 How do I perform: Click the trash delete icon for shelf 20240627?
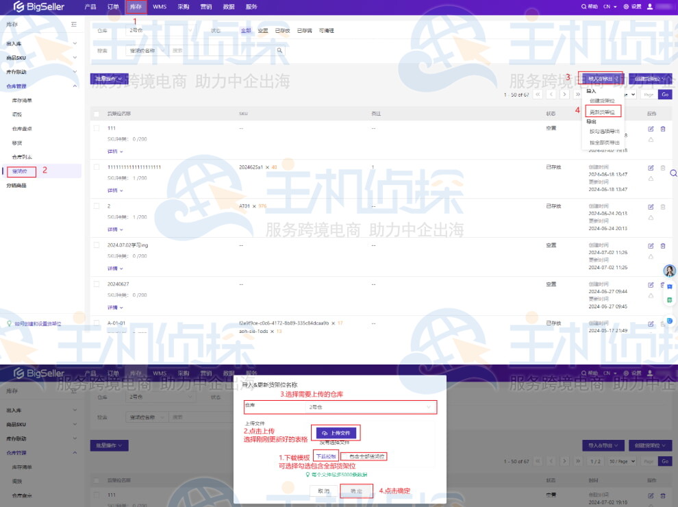coord(663,284)
